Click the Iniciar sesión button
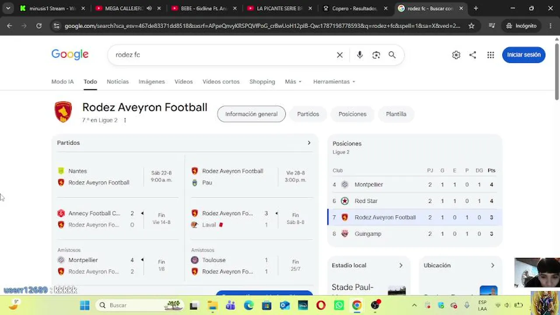Image resolution: width=560 pixels, height=315 pixels. click(x=524, y=55)
